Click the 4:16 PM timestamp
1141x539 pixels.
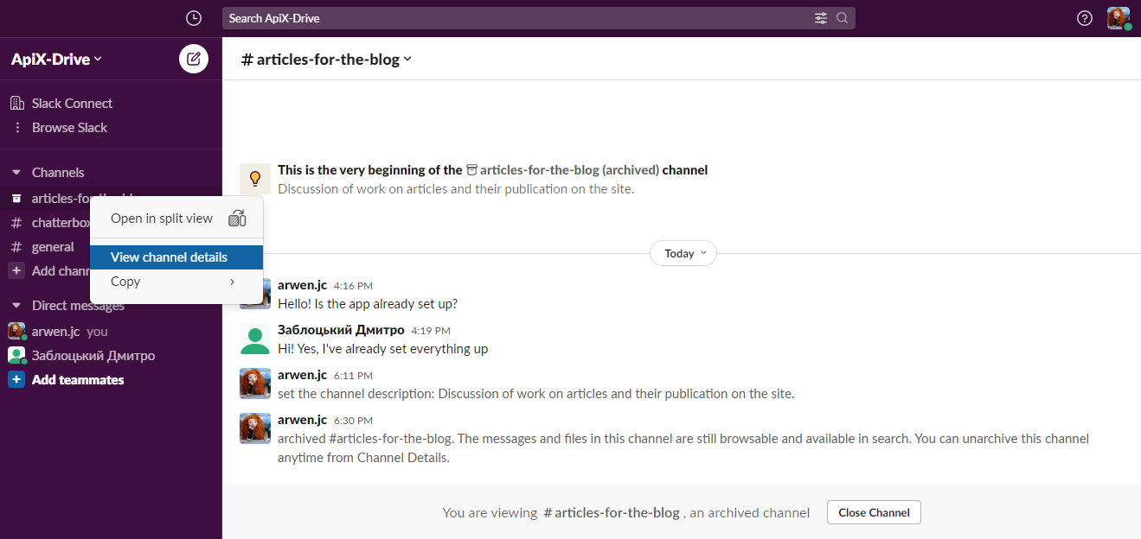pyautogui.click(x=353, y=286)
